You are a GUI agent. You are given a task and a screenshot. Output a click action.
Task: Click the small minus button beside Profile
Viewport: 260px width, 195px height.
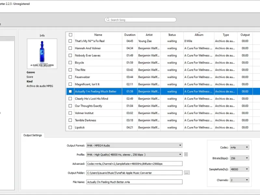(x=186, y=155)
